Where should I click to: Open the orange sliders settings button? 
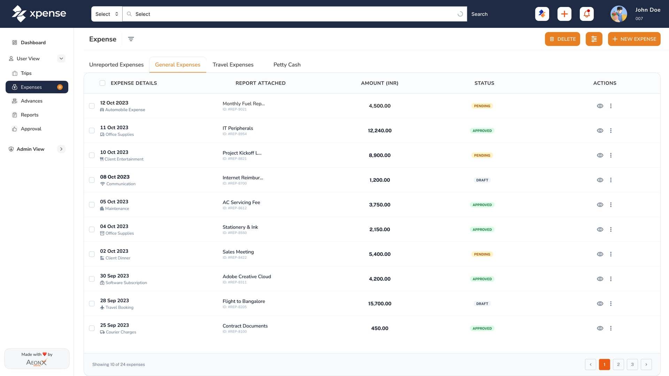click(x=594, y=39)
